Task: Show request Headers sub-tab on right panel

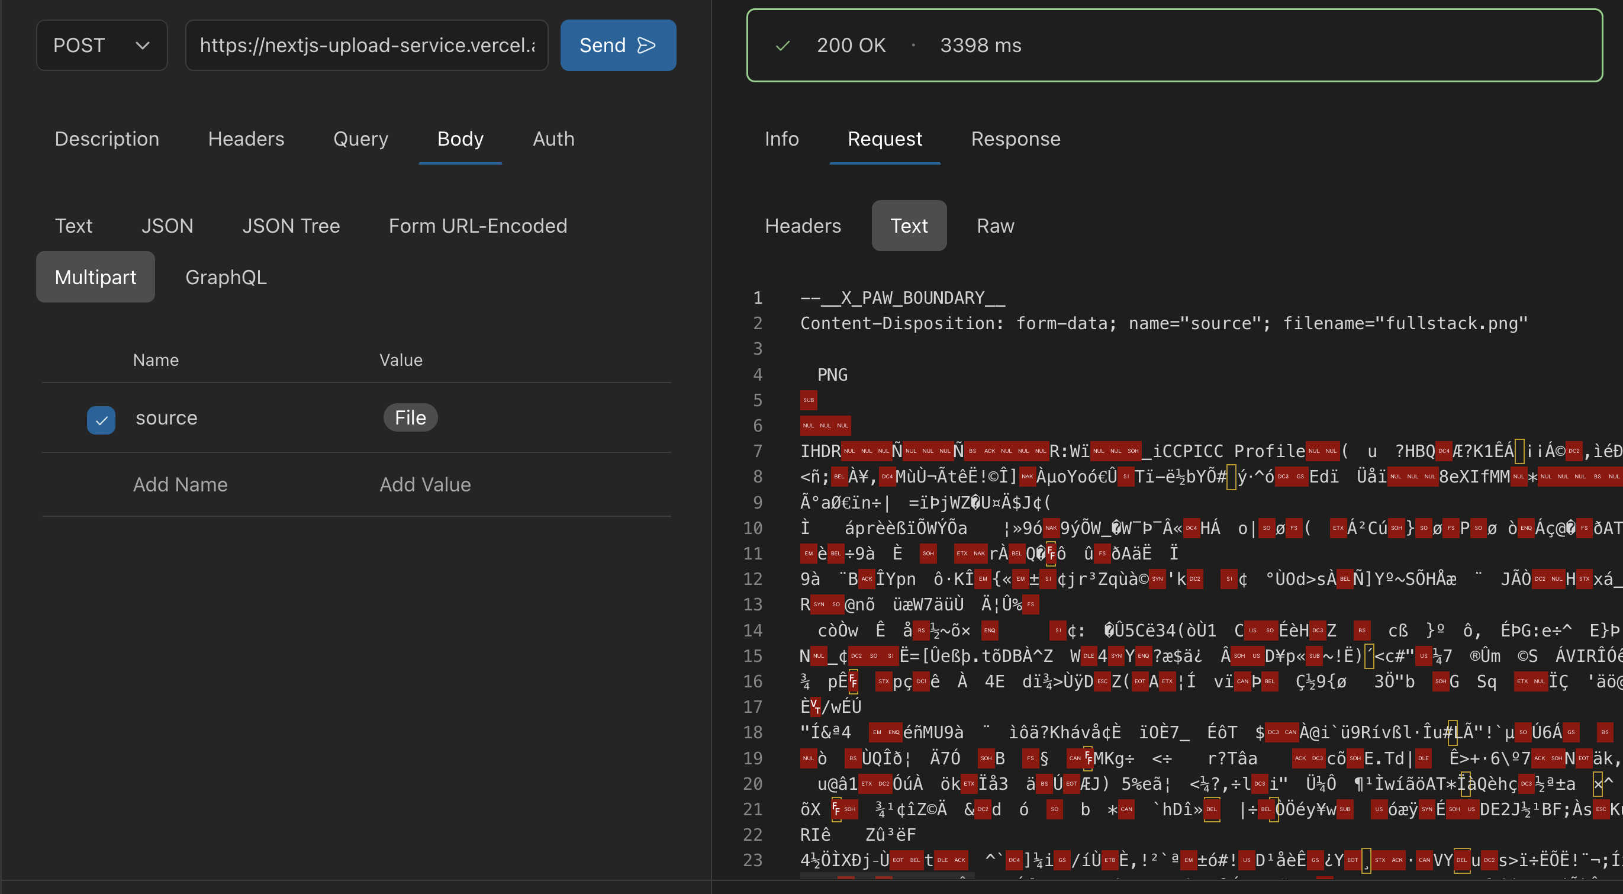Action: 803,226
